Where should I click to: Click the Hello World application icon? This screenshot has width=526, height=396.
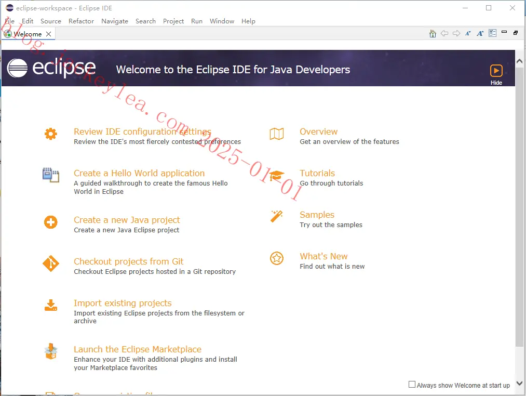[x=51, y=175]
